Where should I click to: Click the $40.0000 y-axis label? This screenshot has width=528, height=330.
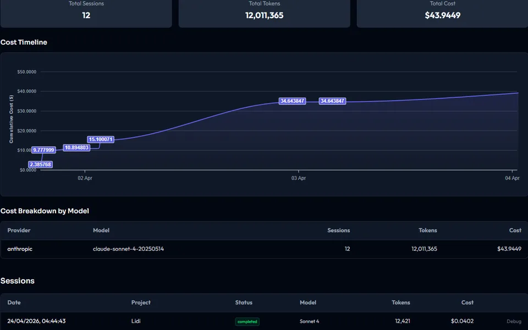pyautogui.click(x=26, y=91)
